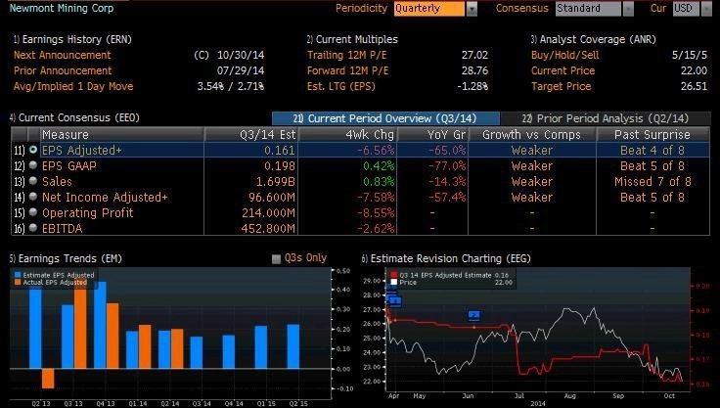Click the Trailing 12M P/E value 27.02
The height and width of the screenshot is (408, 720).
pos(474,55)
